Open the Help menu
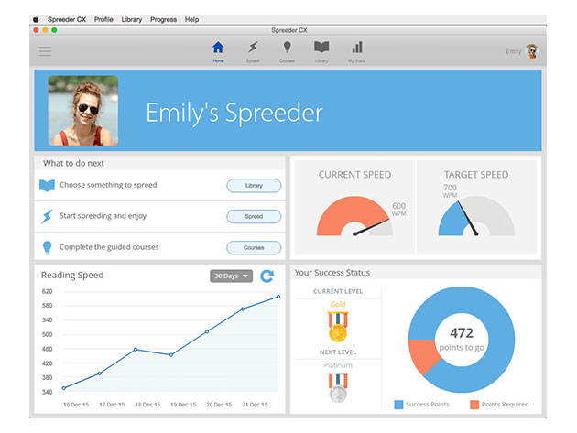 pyautogui.click(x=191, y=19)
